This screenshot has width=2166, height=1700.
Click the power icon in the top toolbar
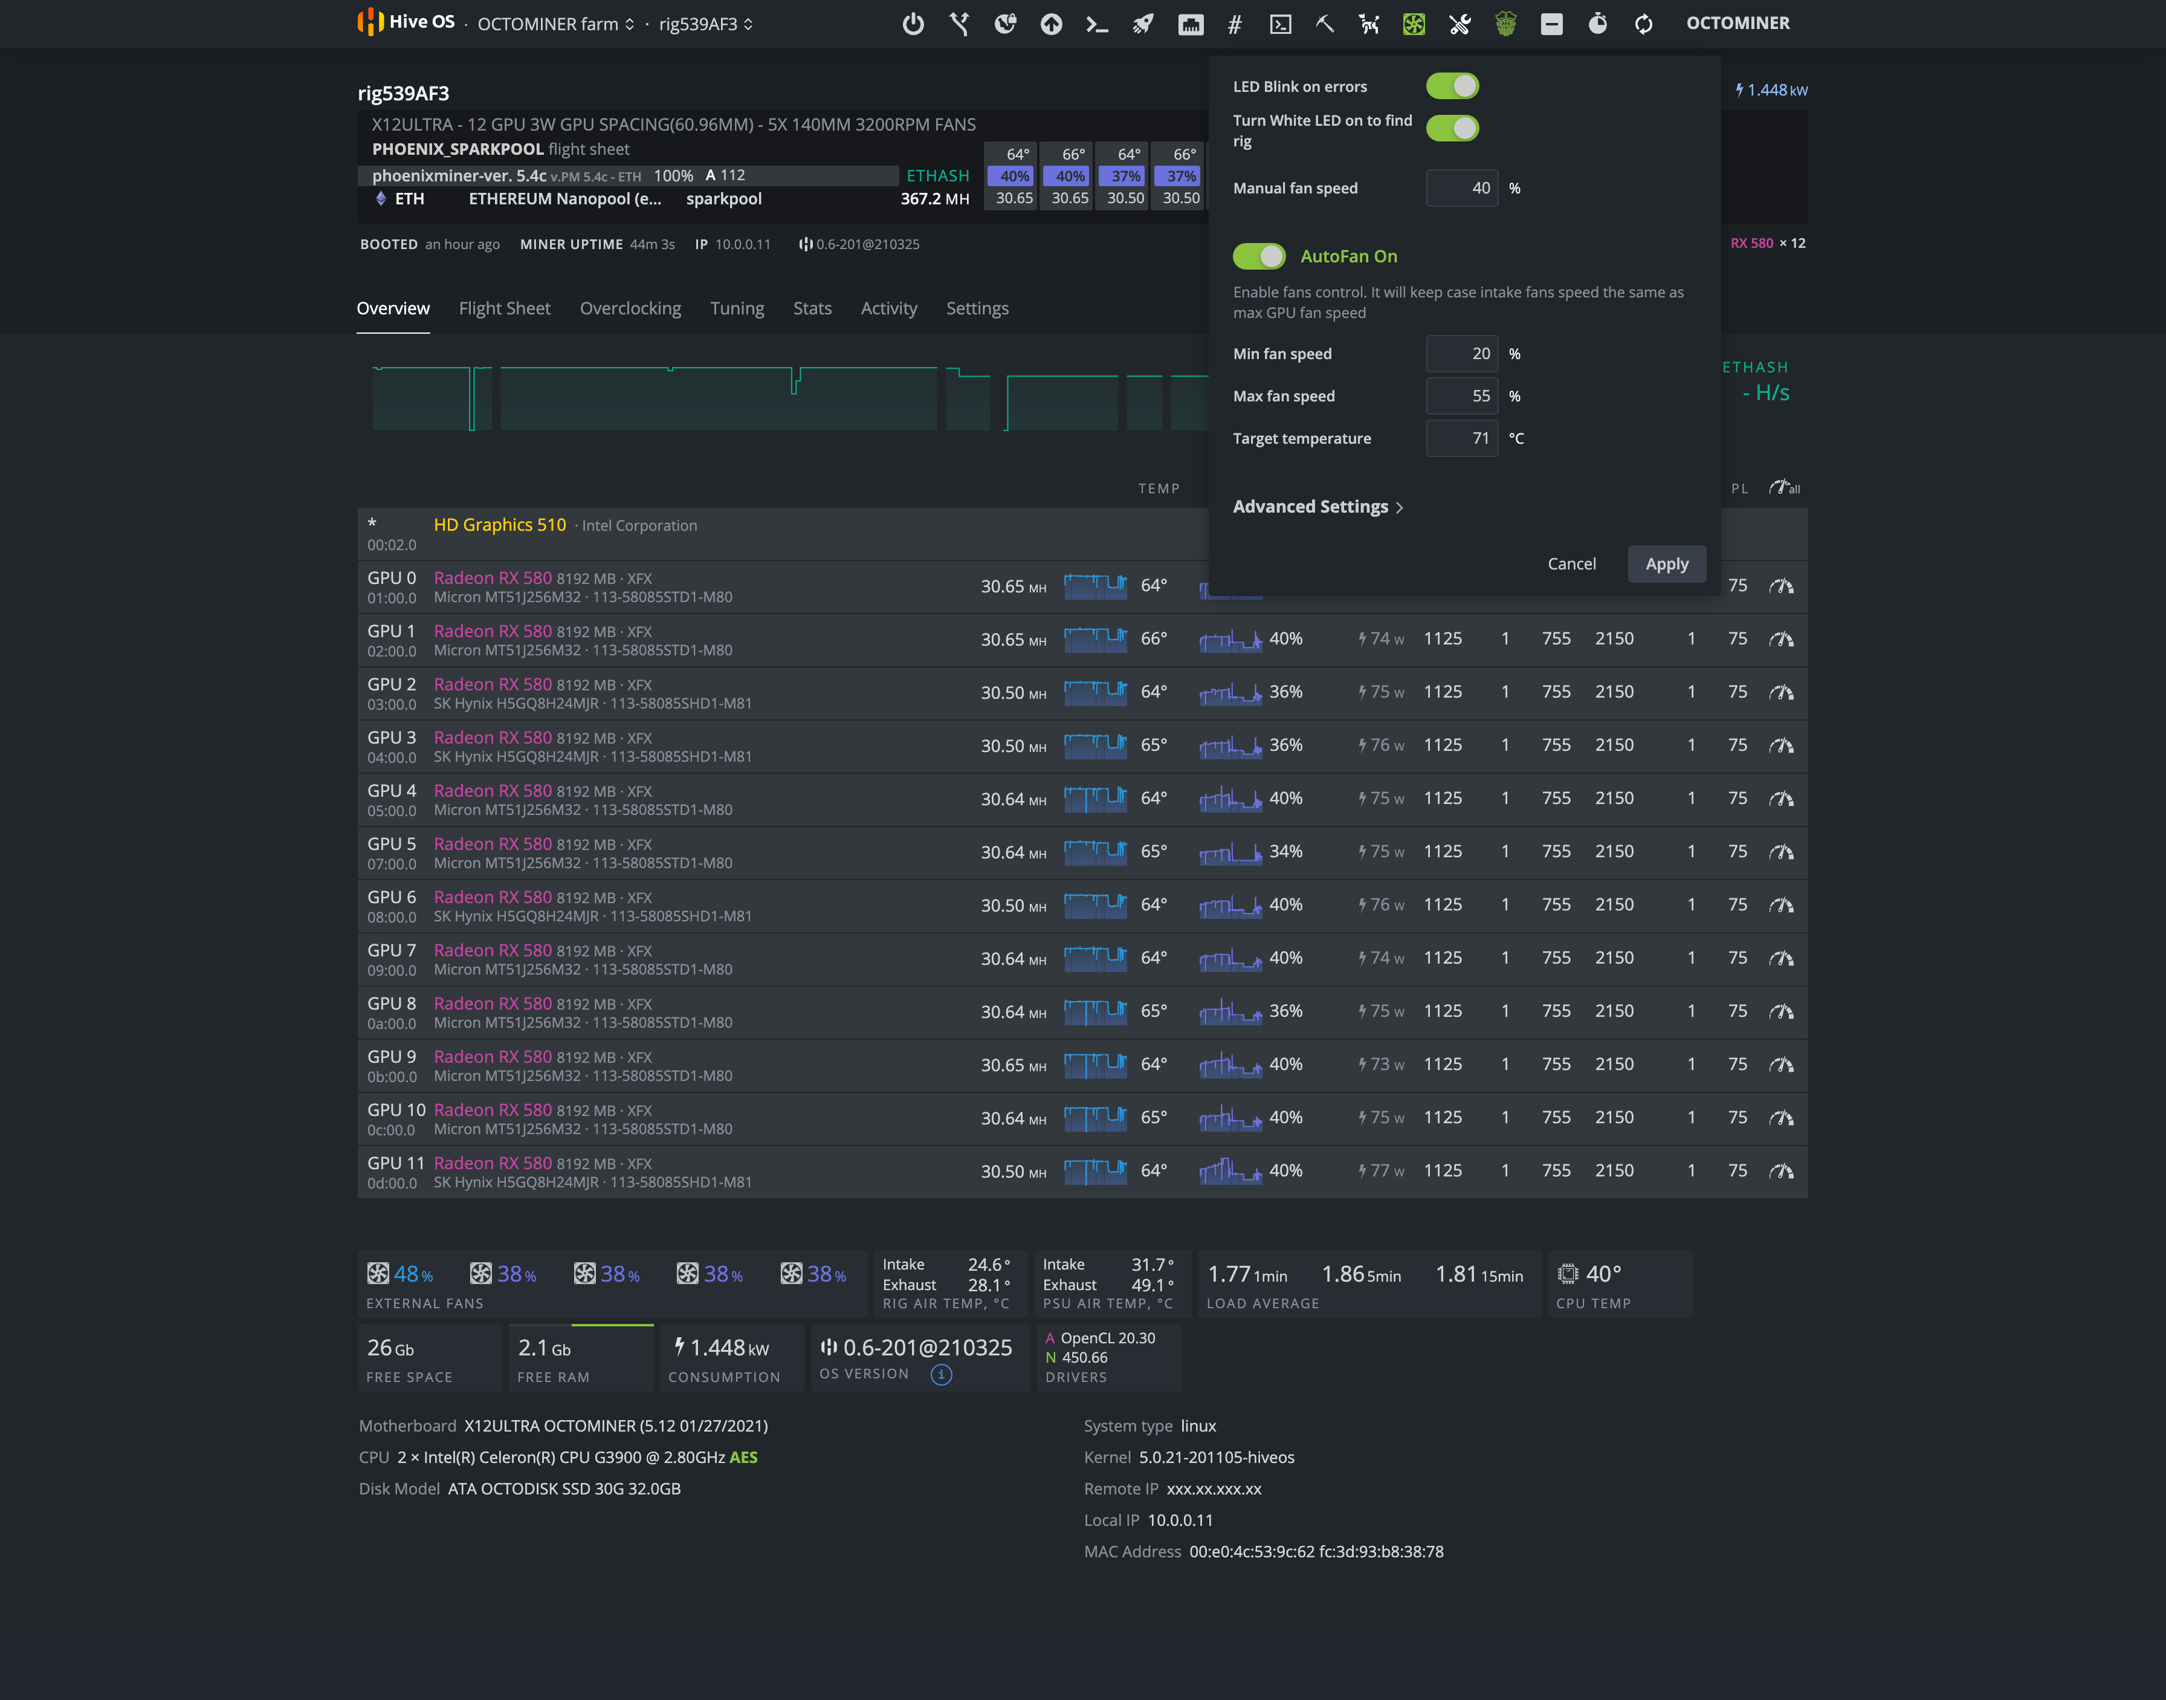point(913,24)
